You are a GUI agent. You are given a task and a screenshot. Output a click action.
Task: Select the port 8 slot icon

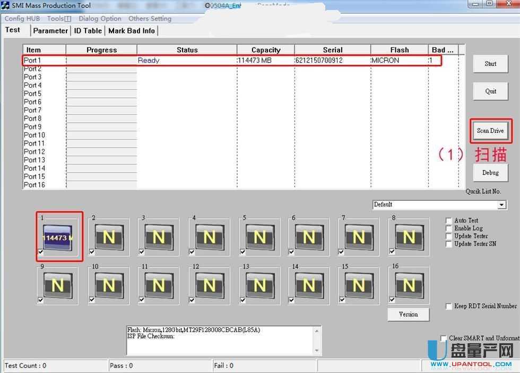tap(409, 238)
